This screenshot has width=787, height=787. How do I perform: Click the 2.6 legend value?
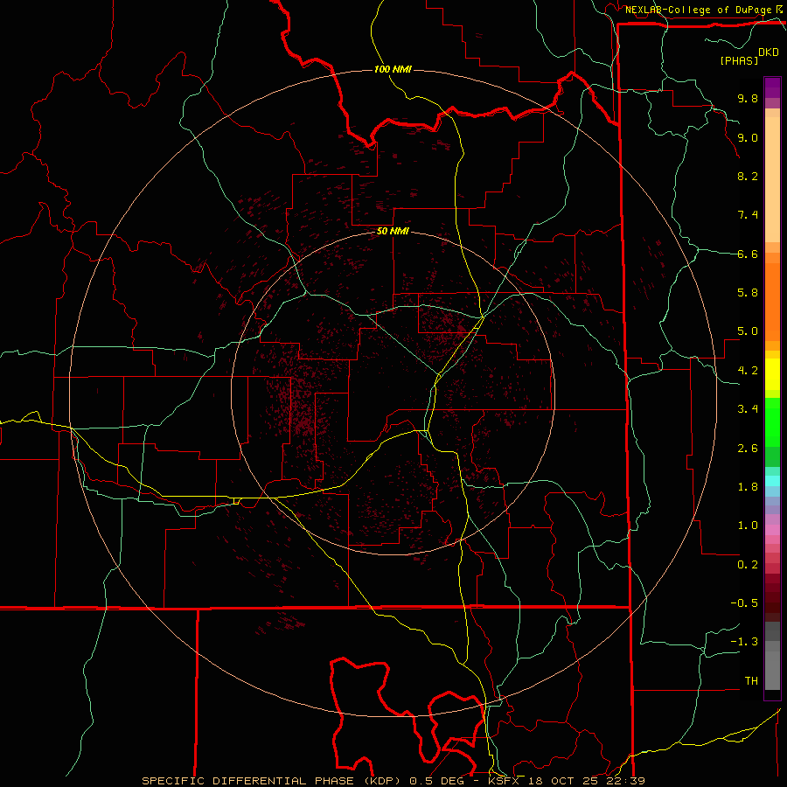click(x=748, y=449)
